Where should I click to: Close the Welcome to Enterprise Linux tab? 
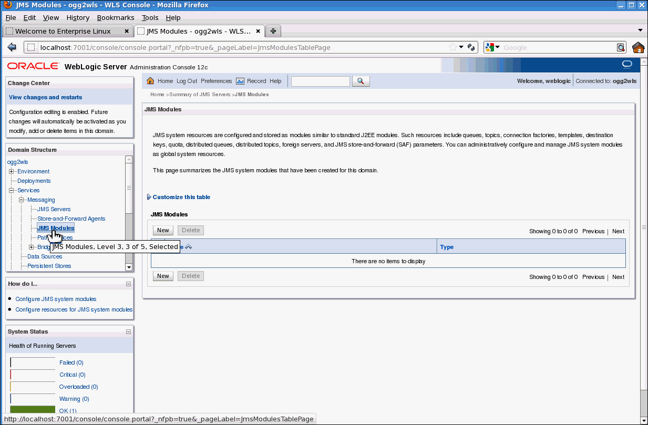(x=127, y=31)
